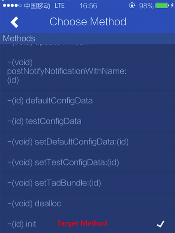Choose the setTadBundle:(id) method
The width and height of the screenshot is (175, 233).
(87, 183)
